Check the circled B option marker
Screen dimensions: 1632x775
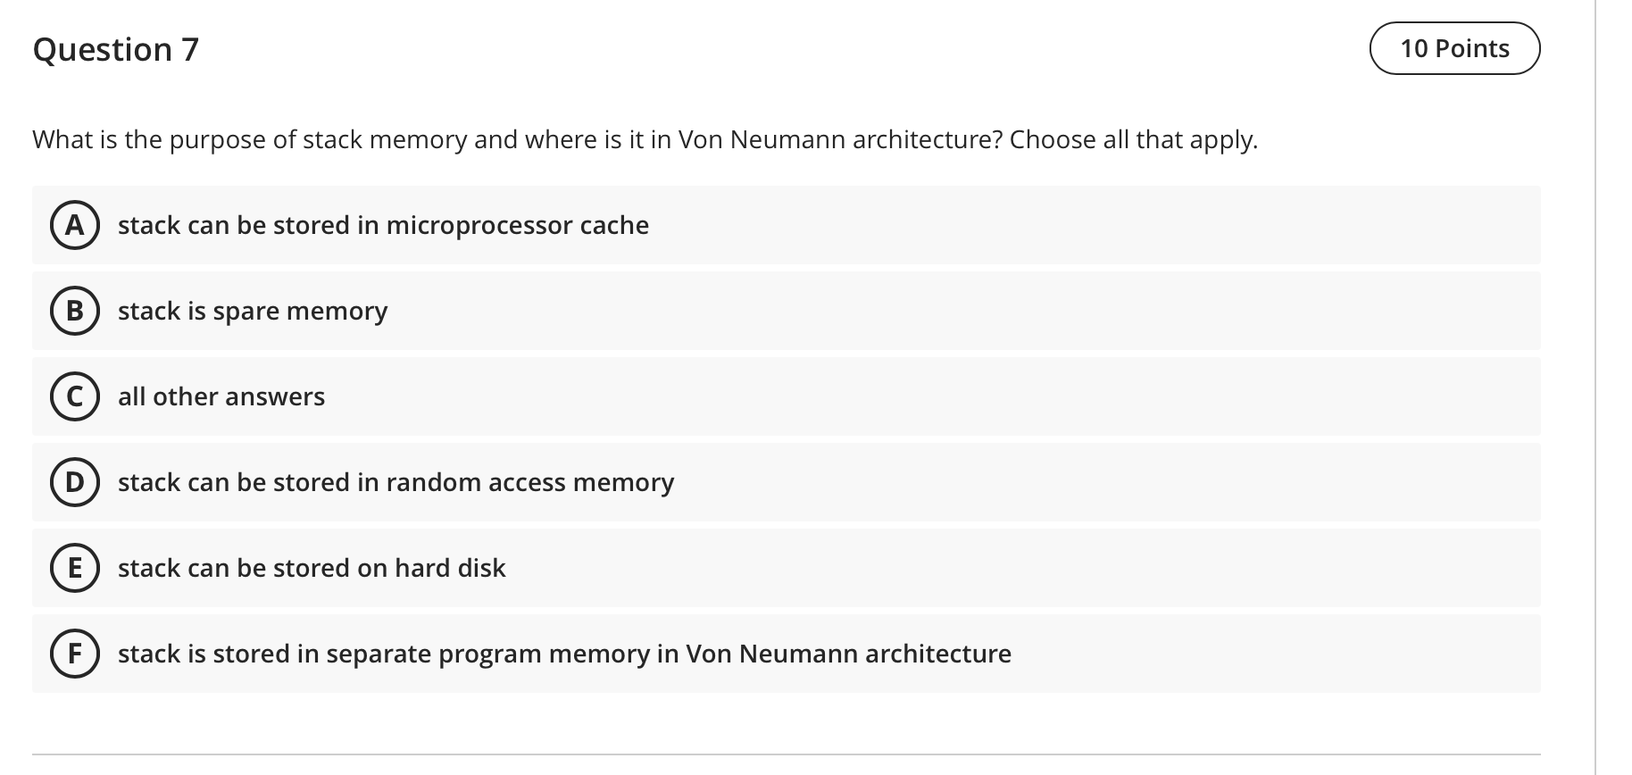coord(75,311)
